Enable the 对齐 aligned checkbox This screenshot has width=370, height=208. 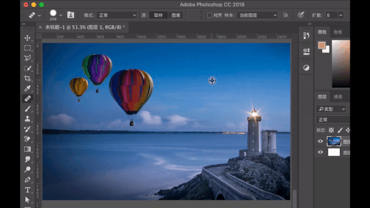209,15
